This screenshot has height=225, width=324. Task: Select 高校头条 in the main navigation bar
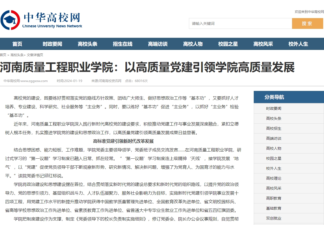[88, 44]
